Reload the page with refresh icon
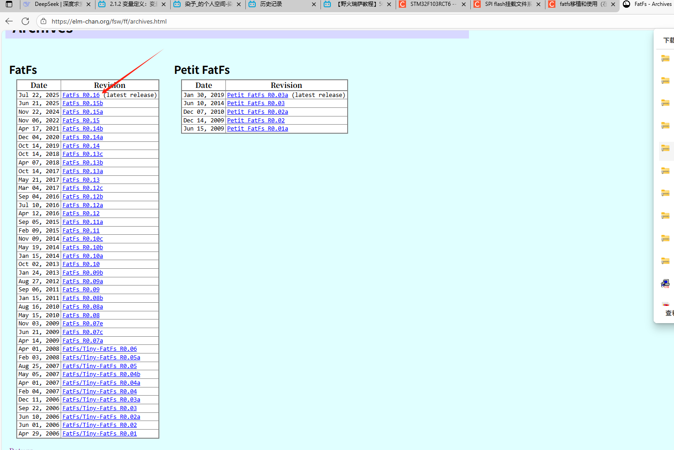The height and width of the screenshot is (450, 674). (x=25, y=21)
